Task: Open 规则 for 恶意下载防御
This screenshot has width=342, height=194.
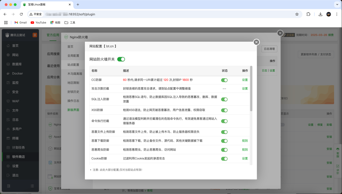Action: [x=244, y=141]
